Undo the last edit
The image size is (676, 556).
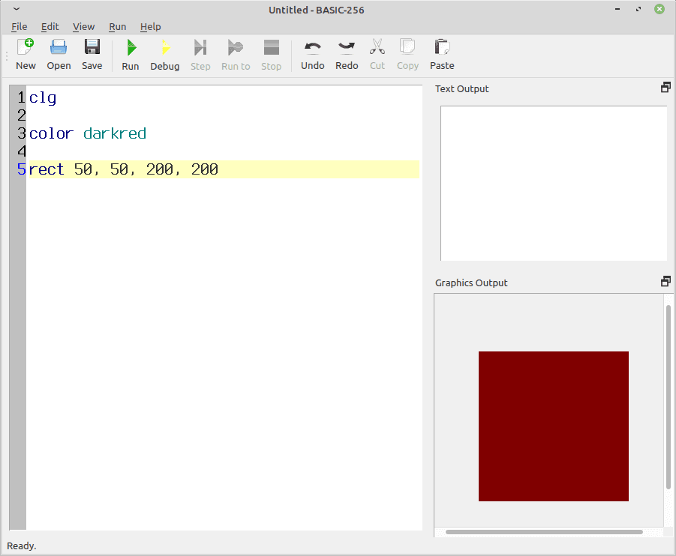312,48
